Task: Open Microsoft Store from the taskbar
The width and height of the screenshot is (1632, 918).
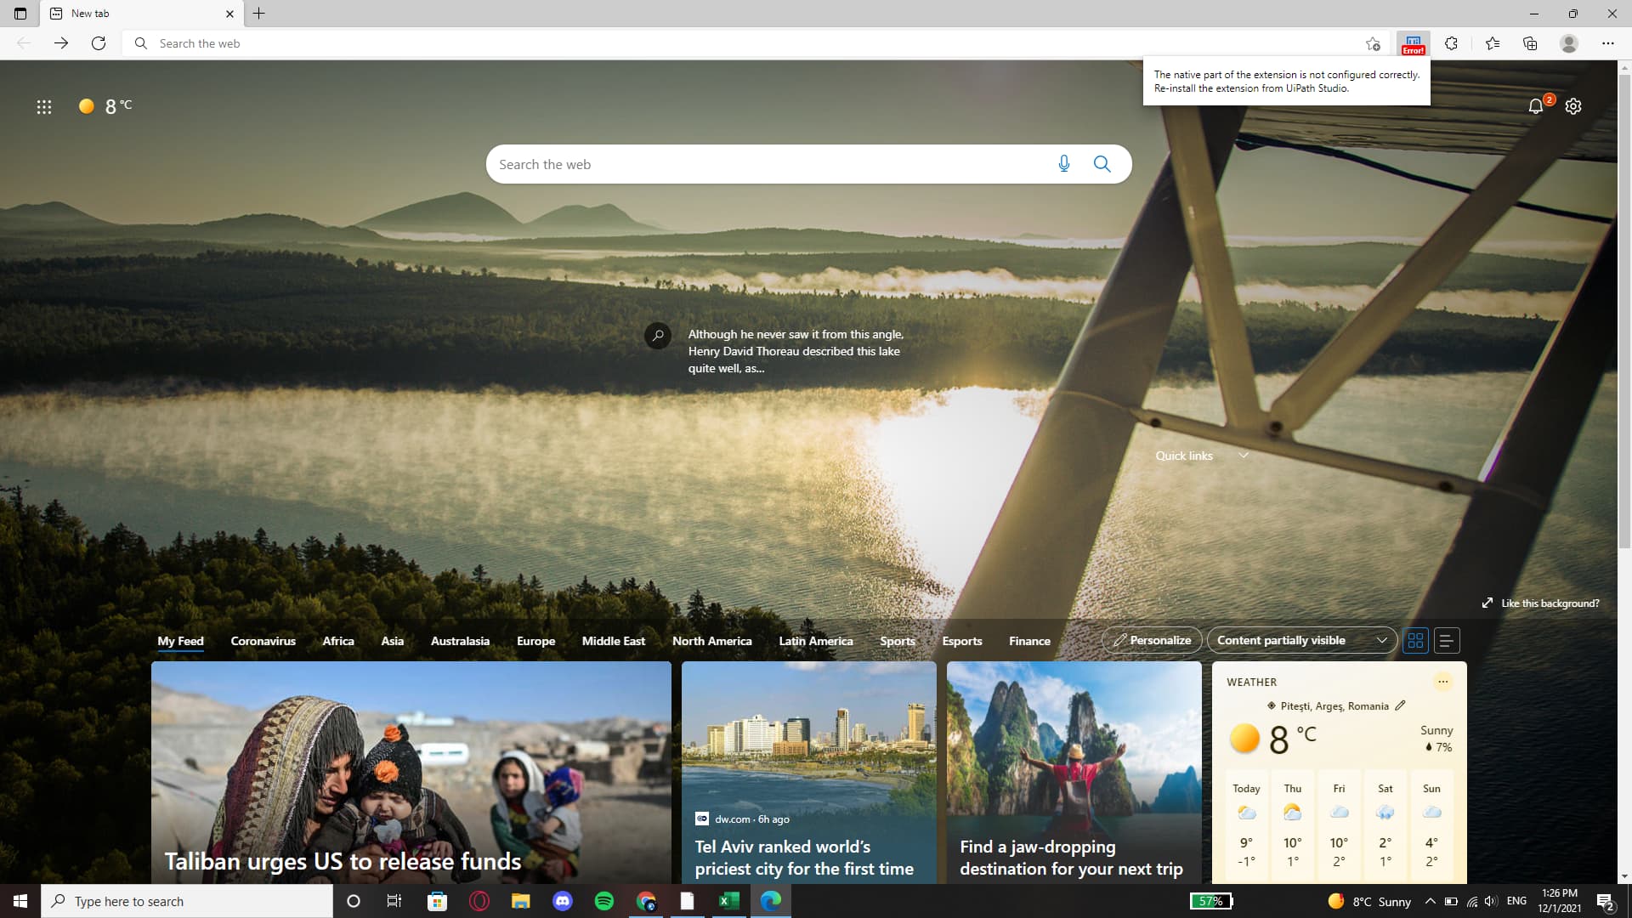Action: click(x=437, y=901)
